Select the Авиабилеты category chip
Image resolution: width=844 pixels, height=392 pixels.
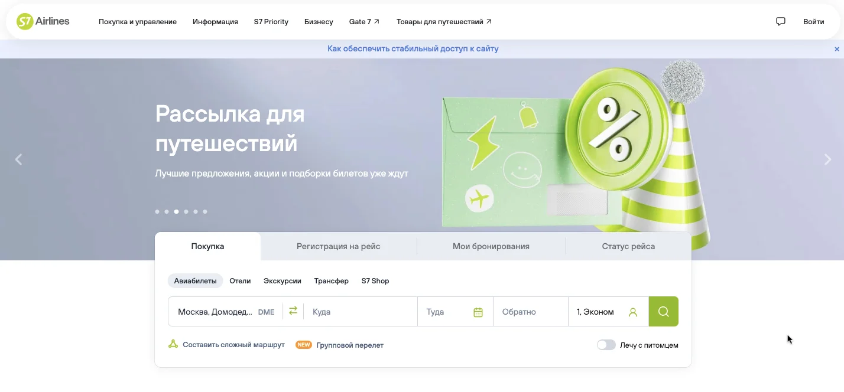tap(195, 281)
